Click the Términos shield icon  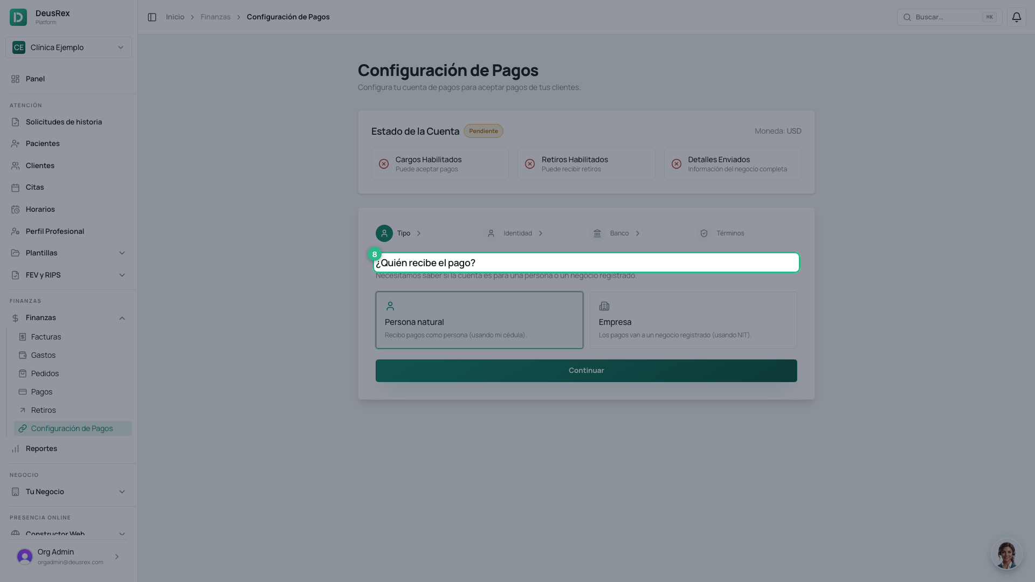pos(704,233)
